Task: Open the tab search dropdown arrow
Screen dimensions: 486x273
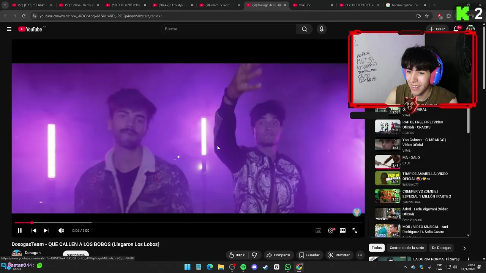Action: 5,5
